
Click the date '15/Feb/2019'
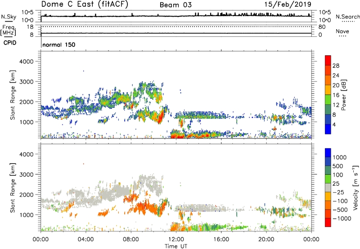click(288, 4)
